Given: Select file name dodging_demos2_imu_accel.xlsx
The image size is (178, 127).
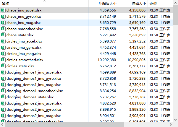Looking at the screenshot, I should (x=34, y=103).
